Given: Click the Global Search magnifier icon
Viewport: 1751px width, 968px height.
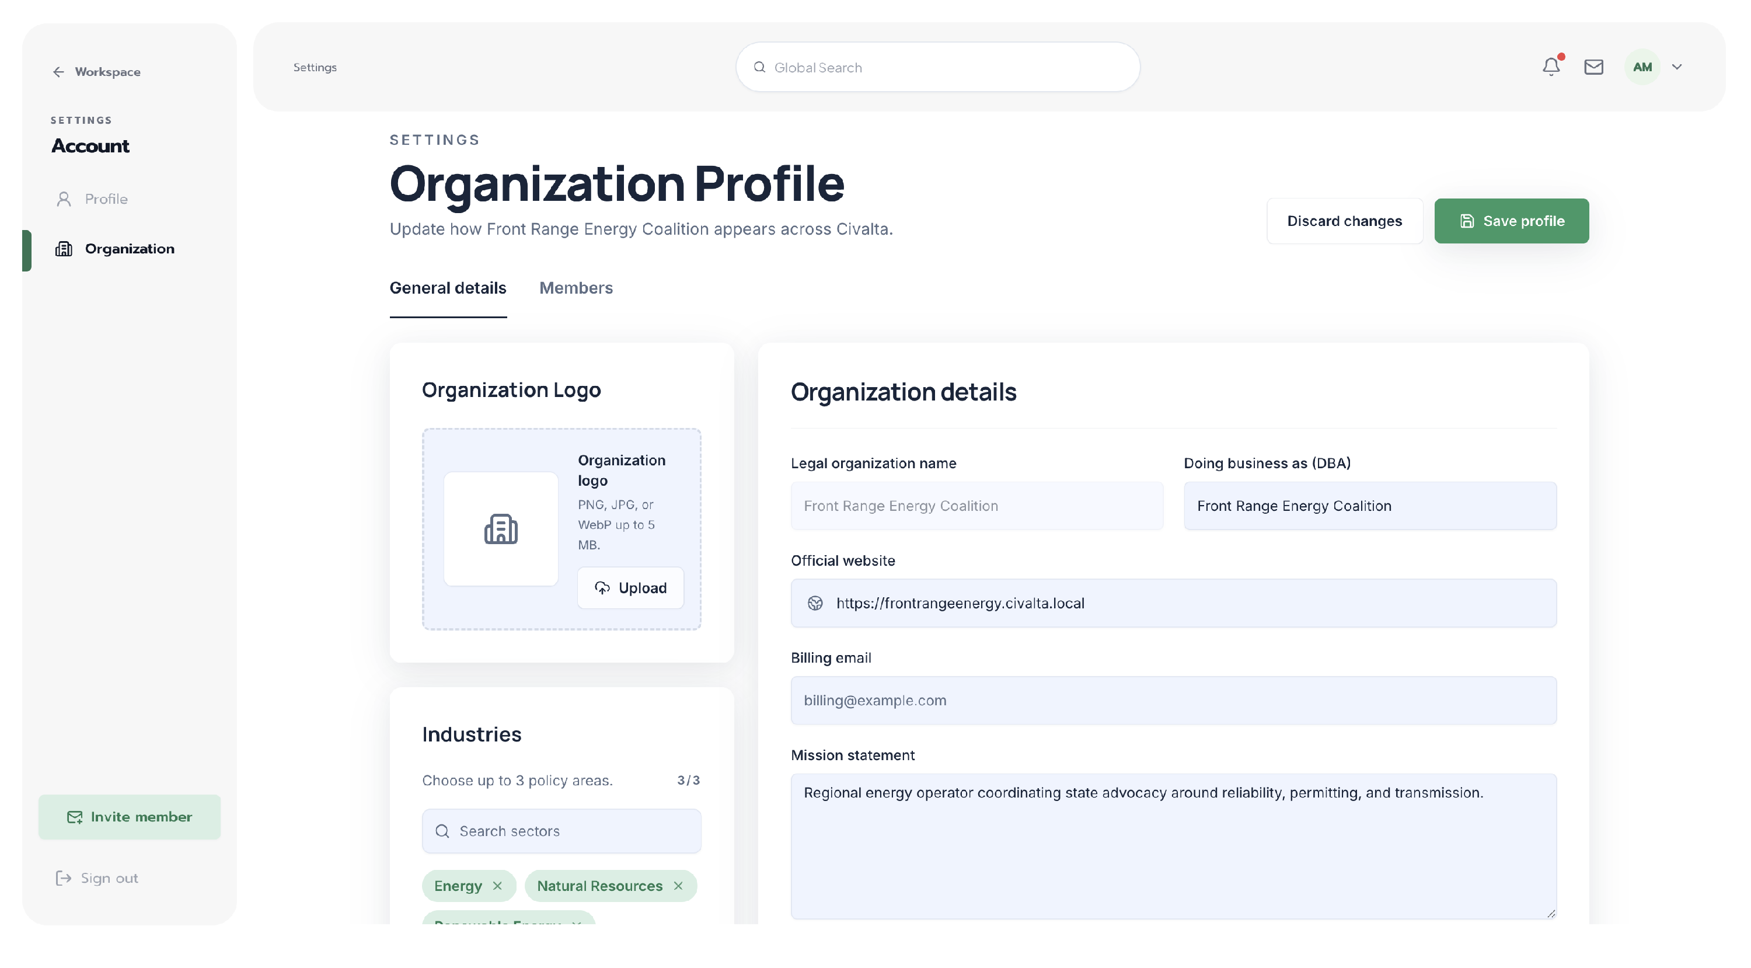Looking at the screenshot, I should coord(759,67).
